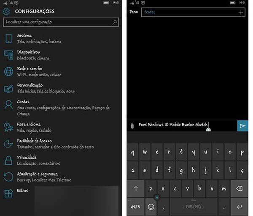
Task: Add recipient with plus button
Action: coord(241,12)
